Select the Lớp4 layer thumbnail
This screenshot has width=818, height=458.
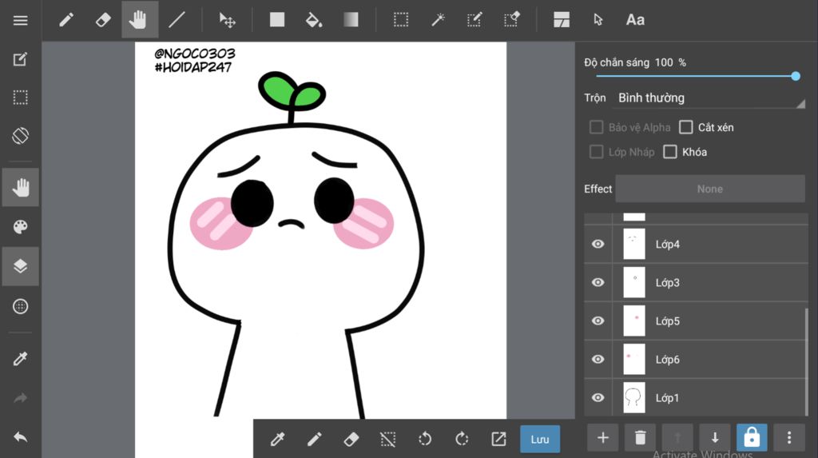634,244
